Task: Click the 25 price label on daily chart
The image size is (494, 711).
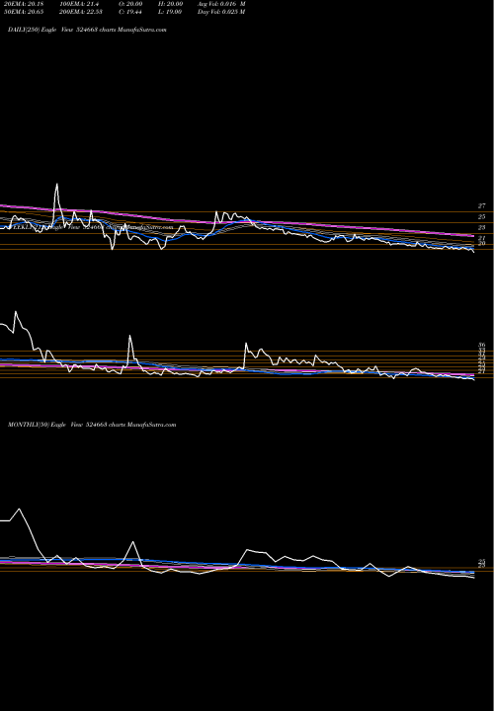Action: tap(482, 216)
